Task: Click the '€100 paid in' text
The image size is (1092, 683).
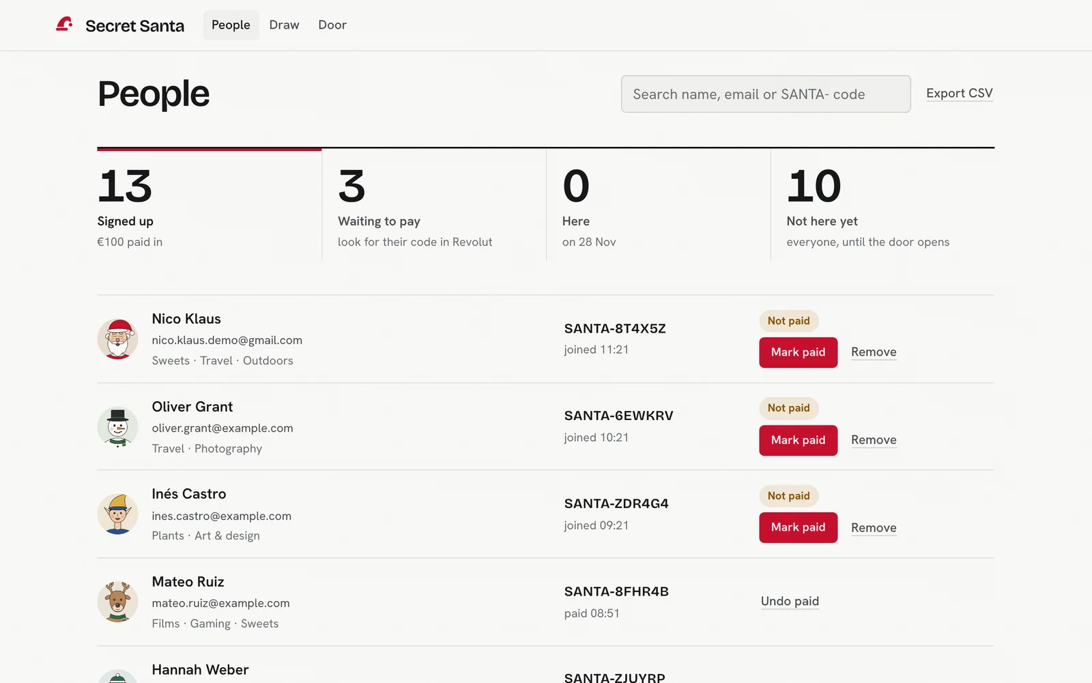Action: pyautogui.click(x=130, y=242)
